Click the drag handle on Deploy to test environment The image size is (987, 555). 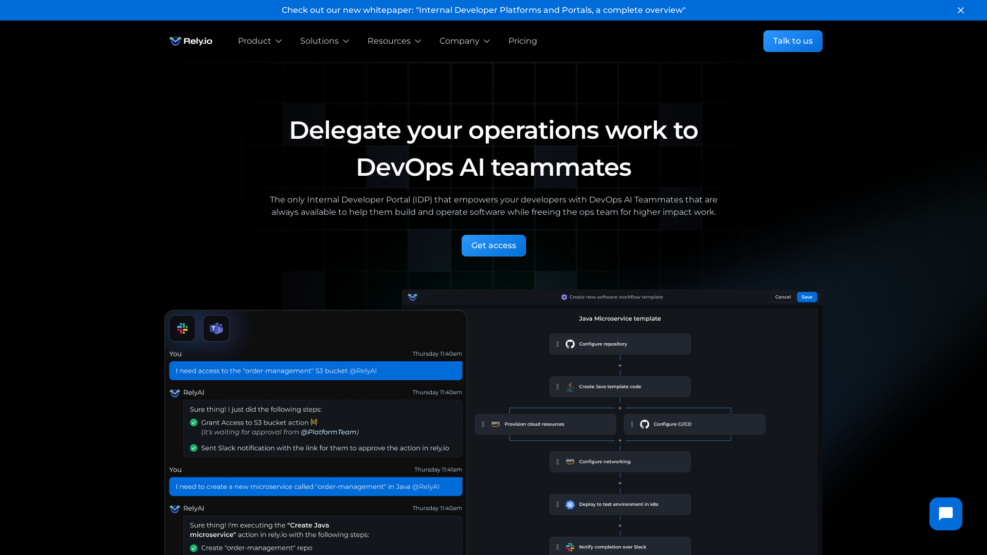point(558,505)
